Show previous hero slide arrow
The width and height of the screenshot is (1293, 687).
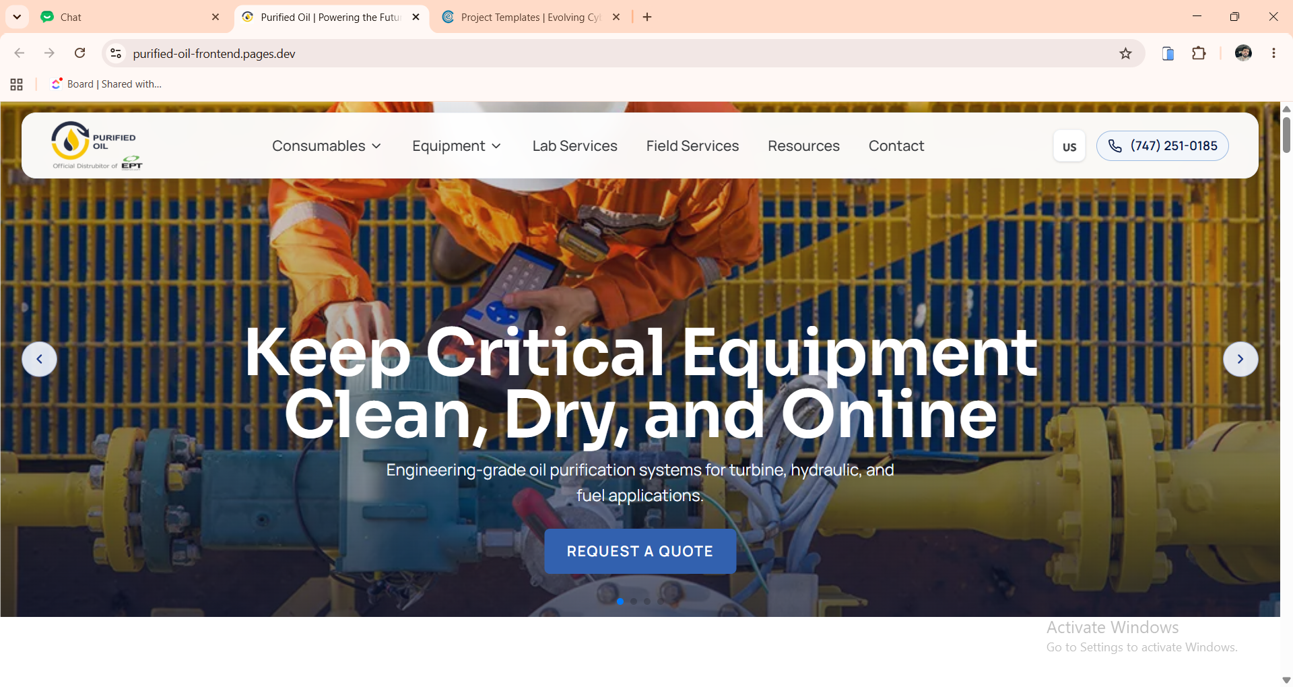[x=40, y=359]
